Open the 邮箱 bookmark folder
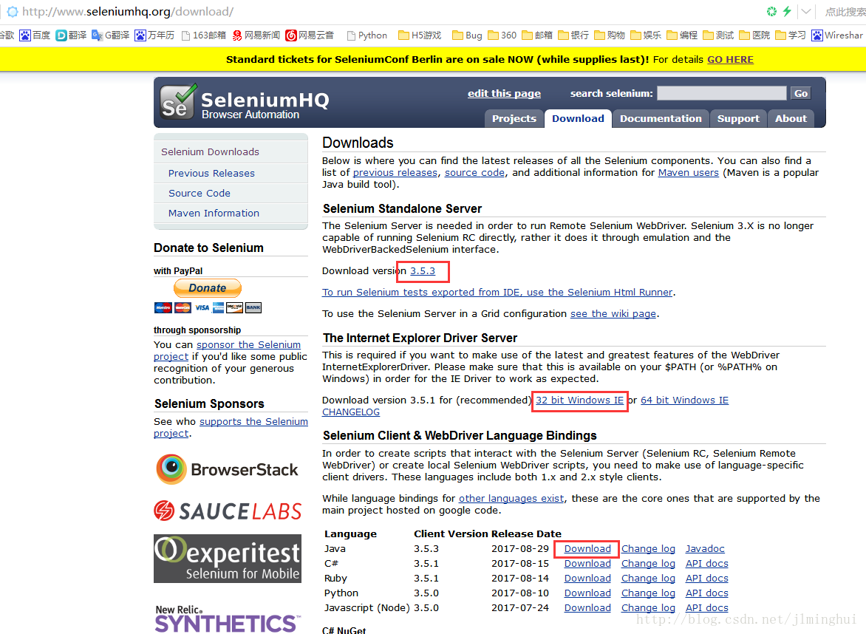 click(537, 35)
